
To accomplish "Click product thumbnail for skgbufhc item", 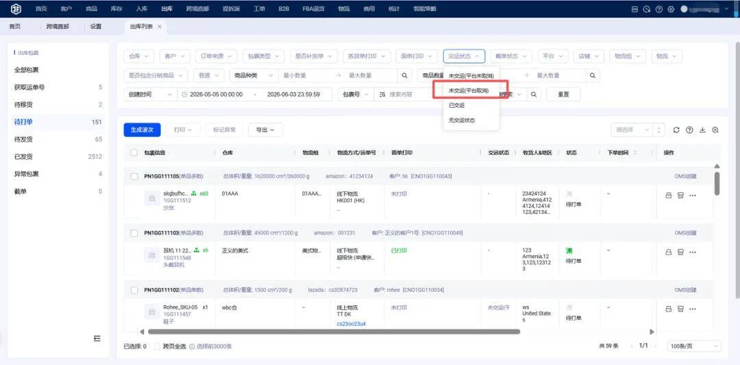I will pyautogui.click(x=152, y=199).
